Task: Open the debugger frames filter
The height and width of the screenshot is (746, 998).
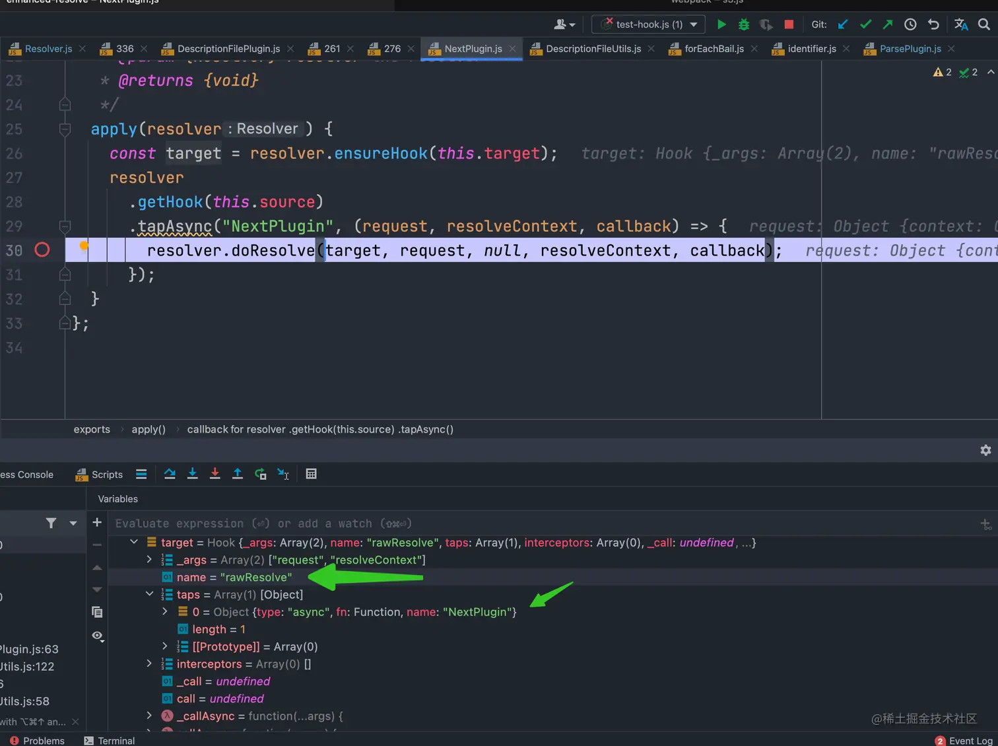Action: (51, 523)
